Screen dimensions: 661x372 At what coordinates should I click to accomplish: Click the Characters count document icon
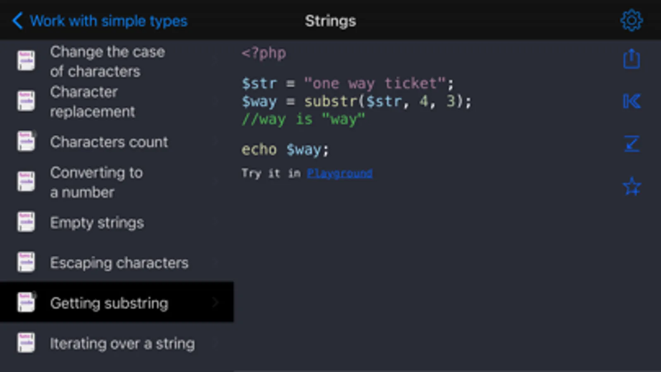26,141
